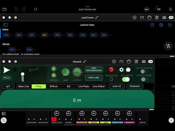Rename JustChords window with pencil icon
The image size is (175, 131).
click(97, 17)
